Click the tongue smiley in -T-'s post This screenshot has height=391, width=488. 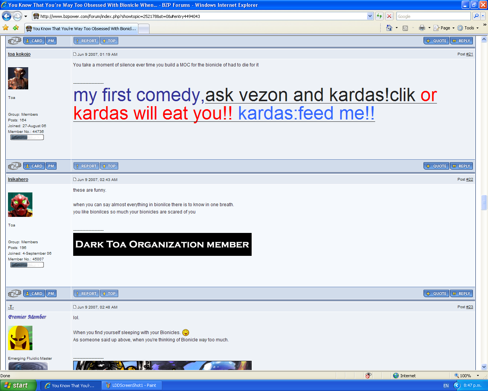click(186, 333)
